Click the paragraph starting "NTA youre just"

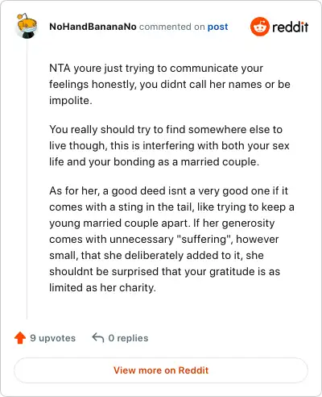click(170, 84)
